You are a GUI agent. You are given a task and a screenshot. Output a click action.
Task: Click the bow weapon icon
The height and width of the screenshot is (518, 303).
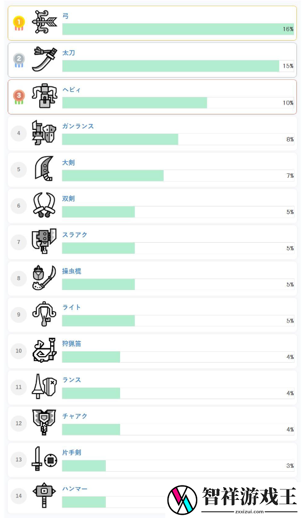click(45, 22)
